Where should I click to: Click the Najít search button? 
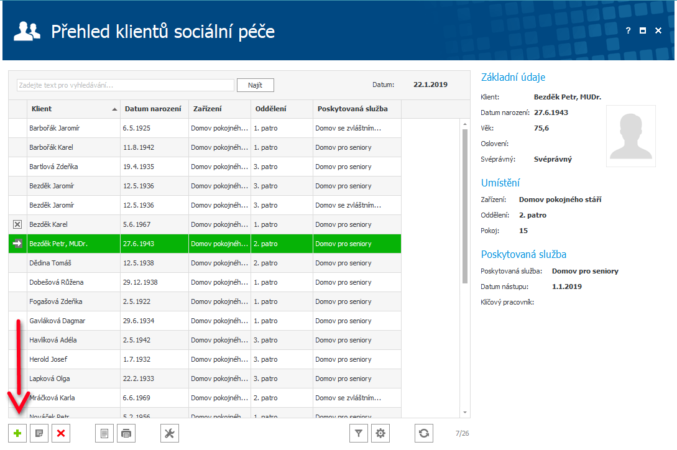click(255, 85)
